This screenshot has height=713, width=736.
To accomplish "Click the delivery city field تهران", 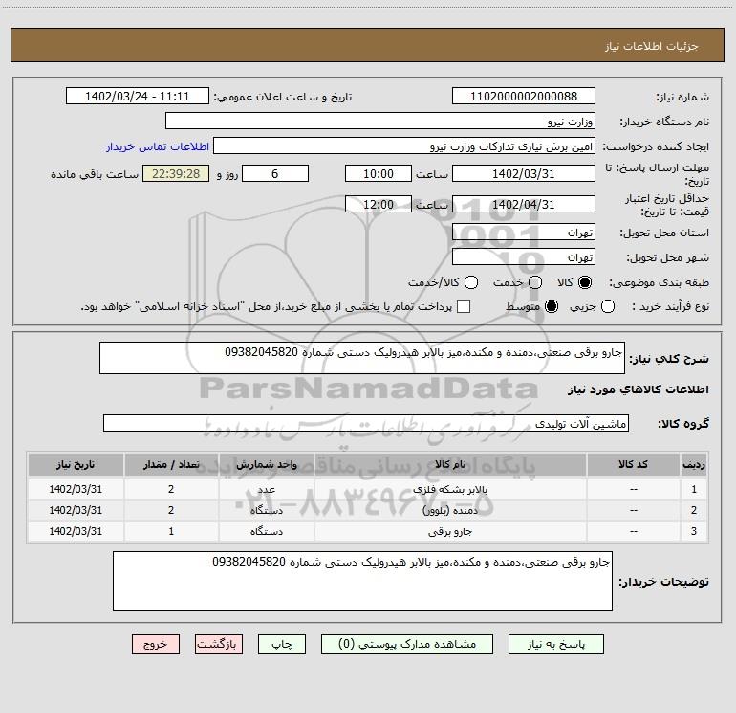I will [524, 256].
